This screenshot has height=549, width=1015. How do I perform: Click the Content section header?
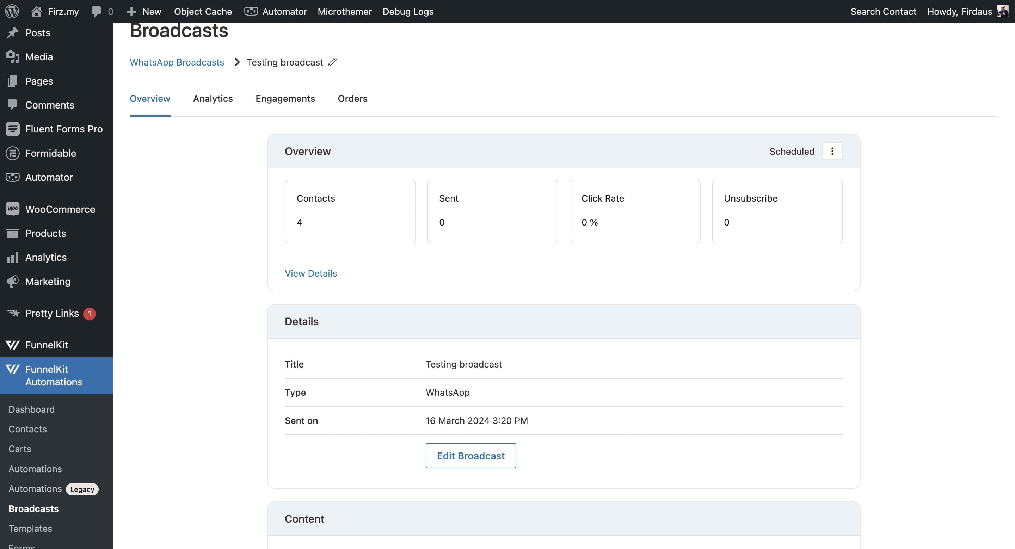coord(564,519)
